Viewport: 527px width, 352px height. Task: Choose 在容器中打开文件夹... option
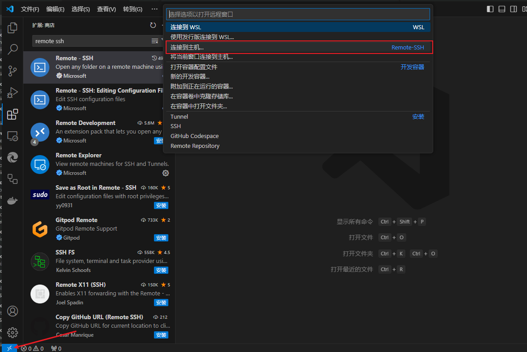(298, 107)
